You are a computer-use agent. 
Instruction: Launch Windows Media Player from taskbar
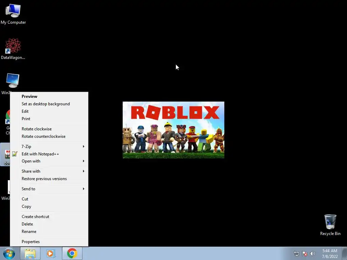click(51, 253)
